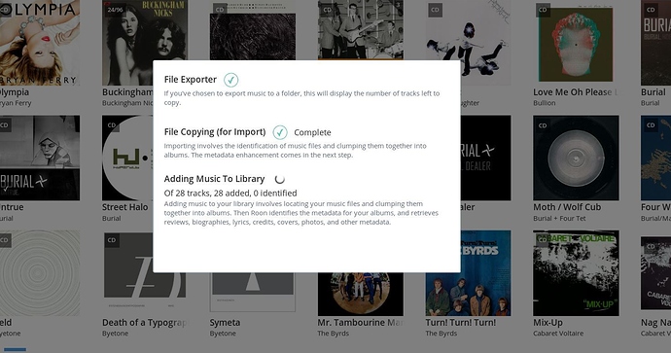The image size is (671, 353).
Task: Click 'Of 28 tracks, 28 added, 0 identified' text
Action: tap(230, 193)
